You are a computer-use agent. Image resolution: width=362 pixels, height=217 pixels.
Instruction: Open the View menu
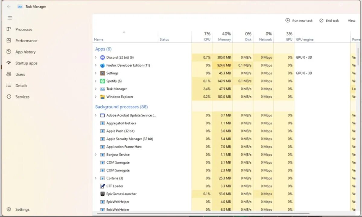click(x=351, y=21)
